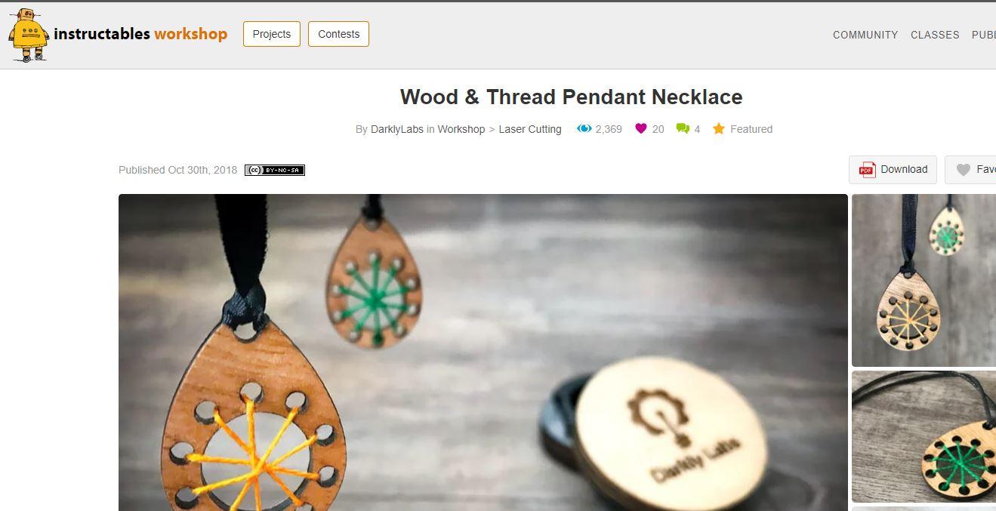Click the red PDF icon in Download
This screenshot has width=996, height=511.
(x=867, y=170)
